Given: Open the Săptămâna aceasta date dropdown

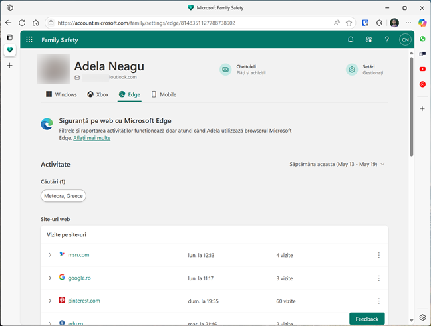Looking at the screenshot, I should point(337,164).
